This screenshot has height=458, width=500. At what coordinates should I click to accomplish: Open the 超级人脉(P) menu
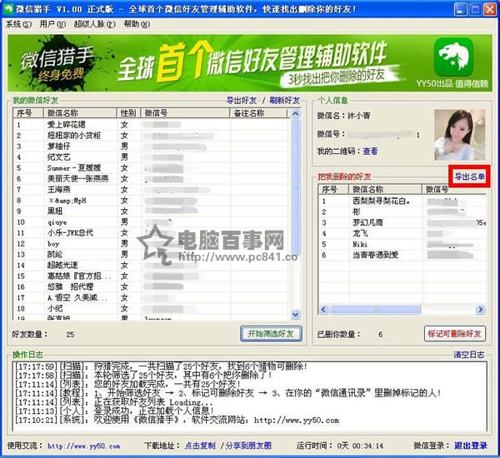(95, 24)
